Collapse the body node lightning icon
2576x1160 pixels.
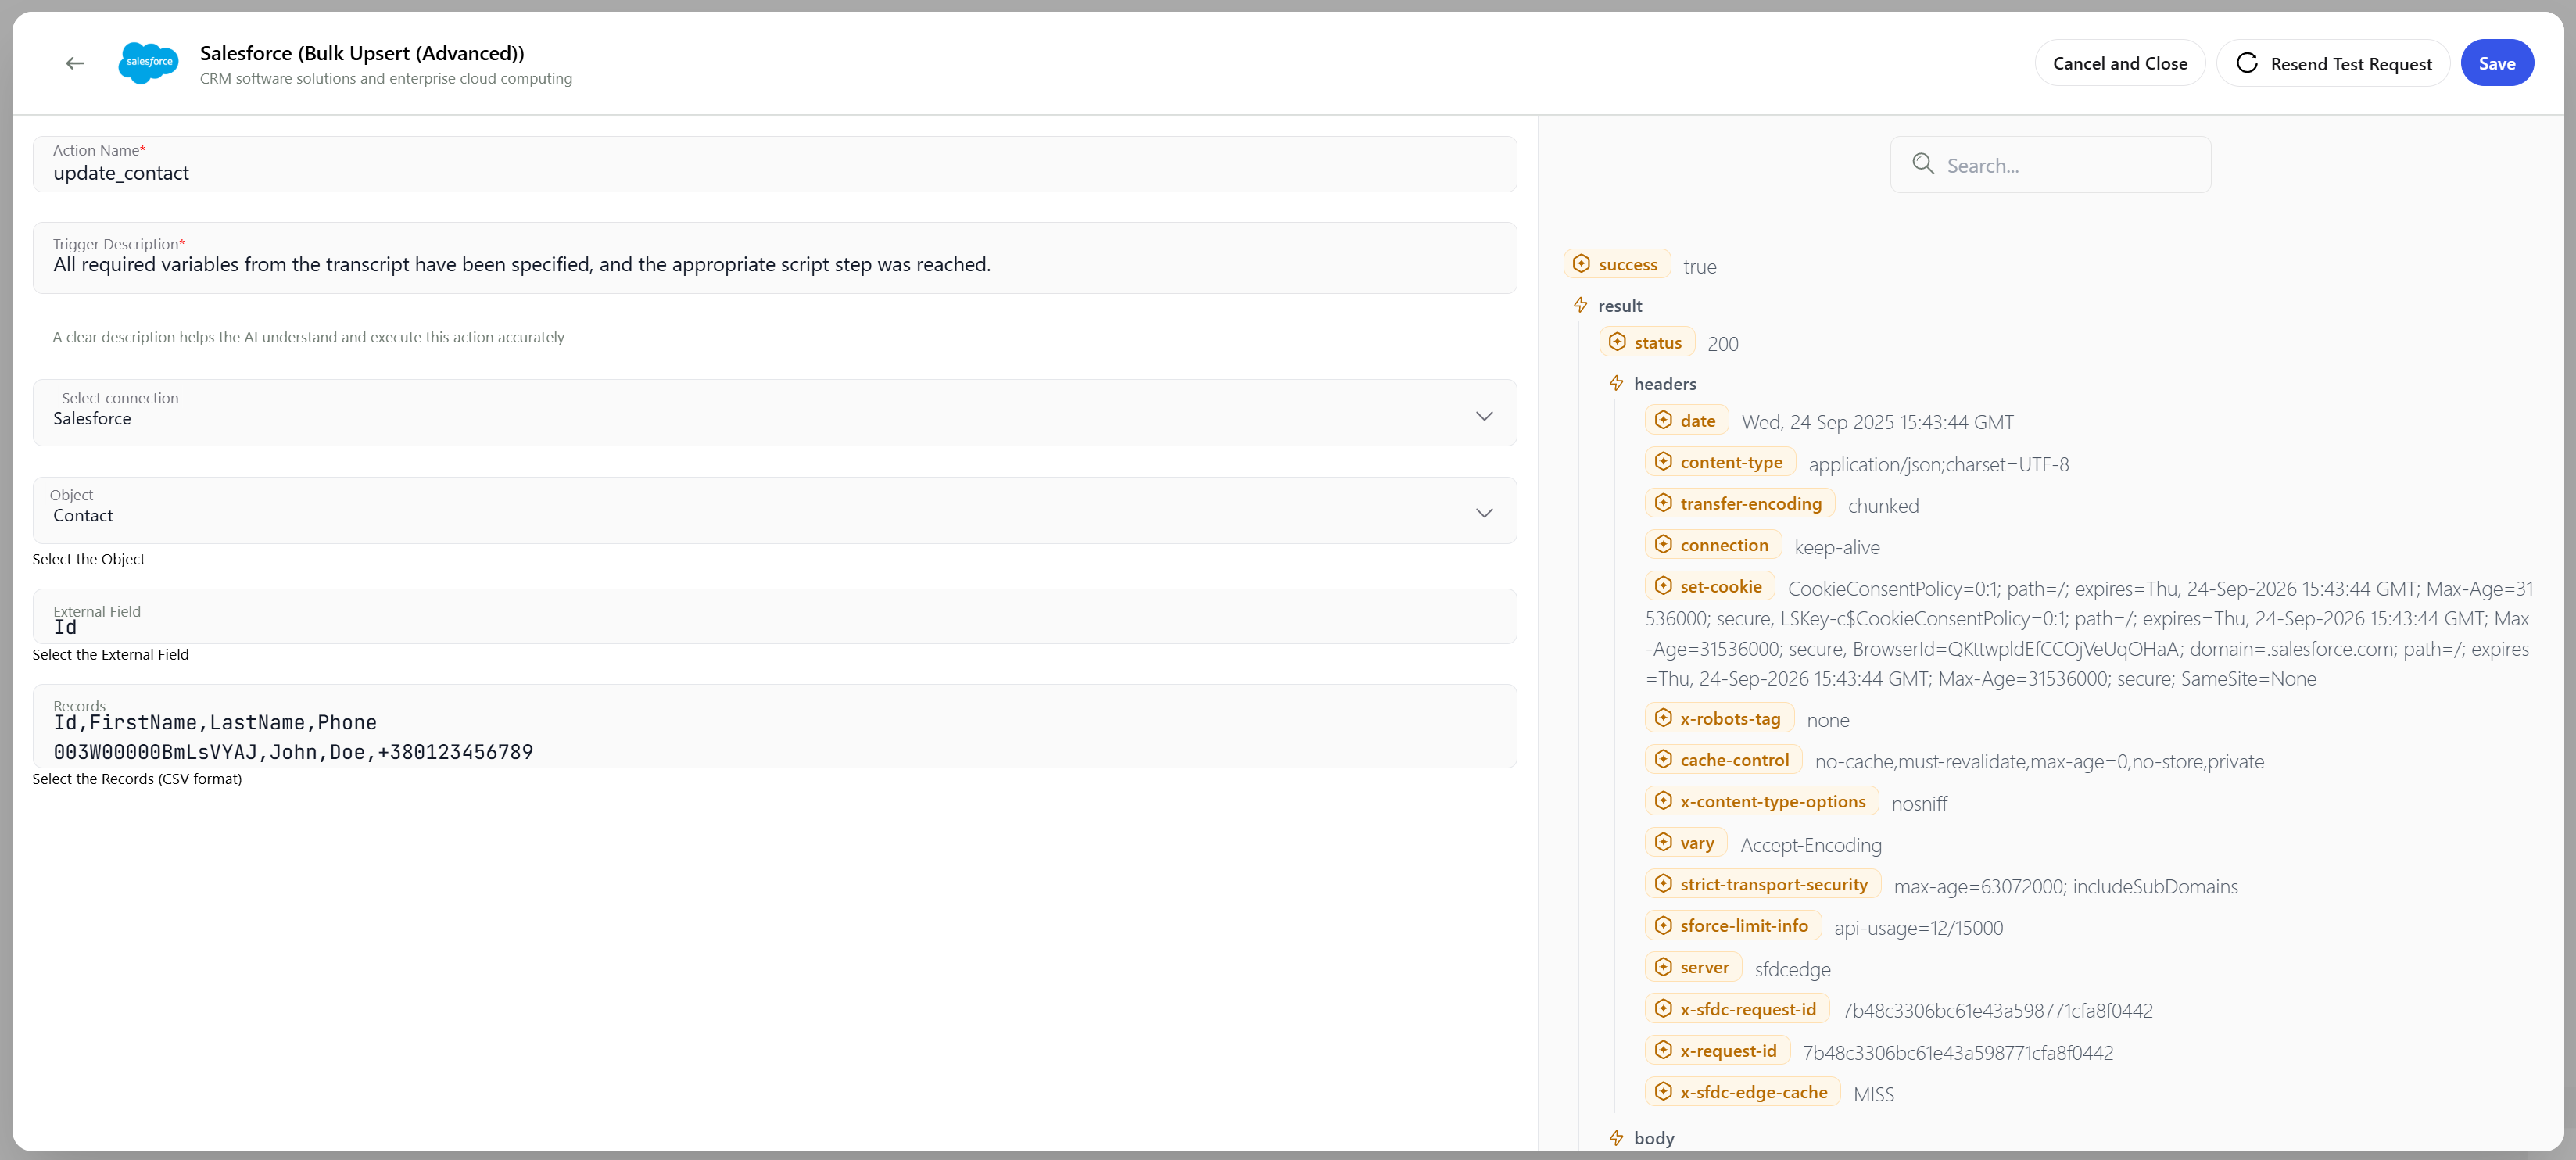(1616, 1138)
